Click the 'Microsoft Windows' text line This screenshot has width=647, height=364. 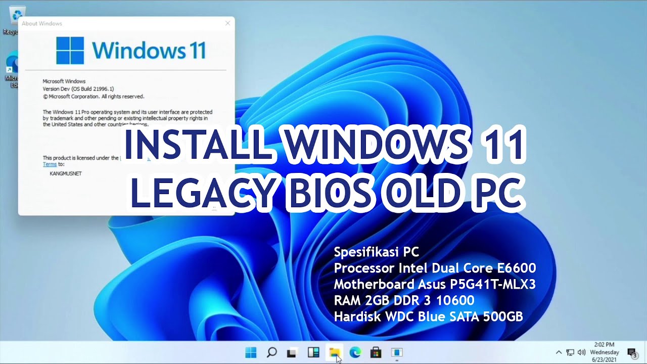click(x=64, y=81)
